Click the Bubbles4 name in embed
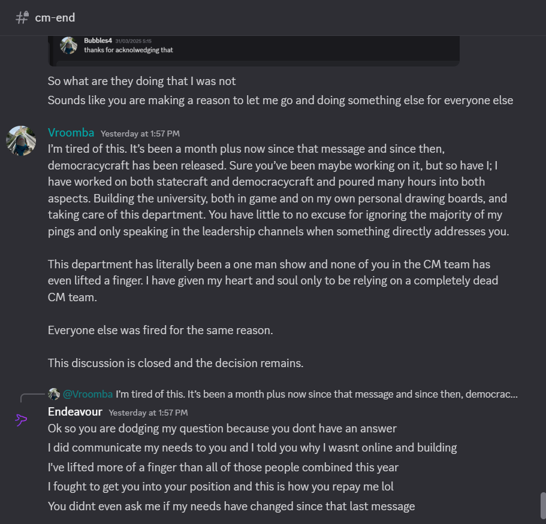The height and width of the screenshot is (524, 546). click(98, 40)
